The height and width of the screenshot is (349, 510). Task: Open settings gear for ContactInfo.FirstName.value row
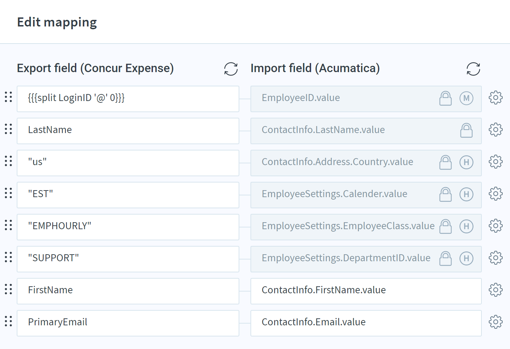point(495,290)
